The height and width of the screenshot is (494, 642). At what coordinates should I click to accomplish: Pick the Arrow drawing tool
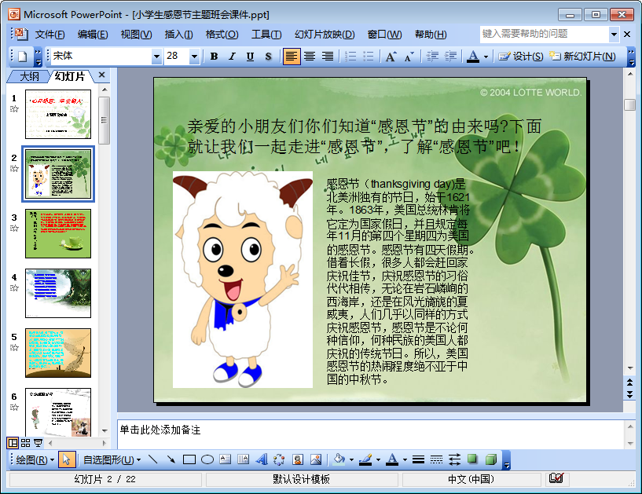(x=171, y=459)
